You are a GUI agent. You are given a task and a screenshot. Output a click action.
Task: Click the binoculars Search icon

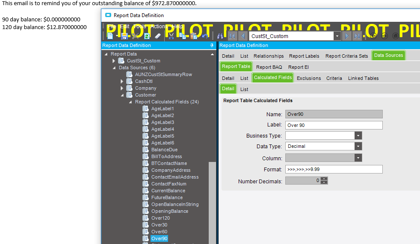(x=220, y=36)
